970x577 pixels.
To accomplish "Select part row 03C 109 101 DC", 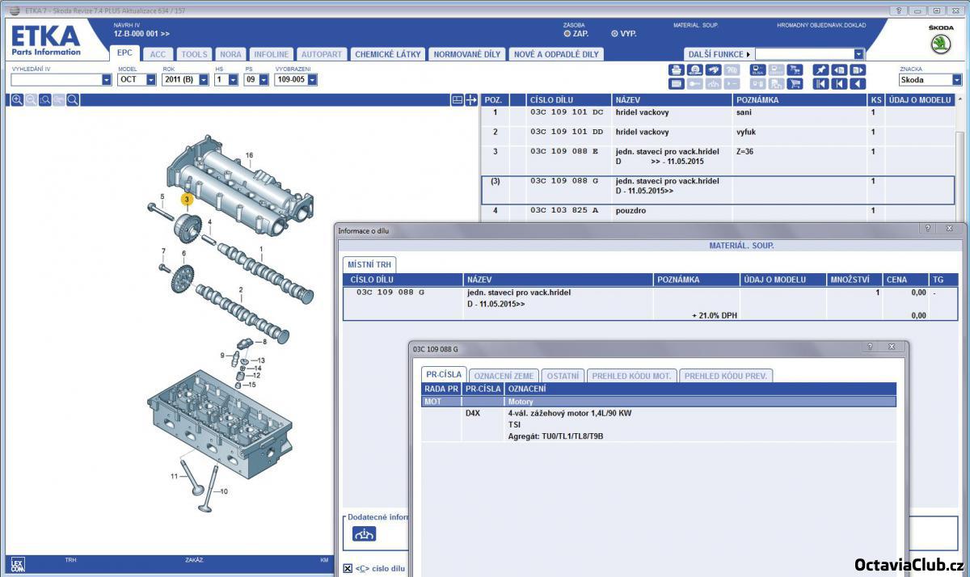I will 566,113.
